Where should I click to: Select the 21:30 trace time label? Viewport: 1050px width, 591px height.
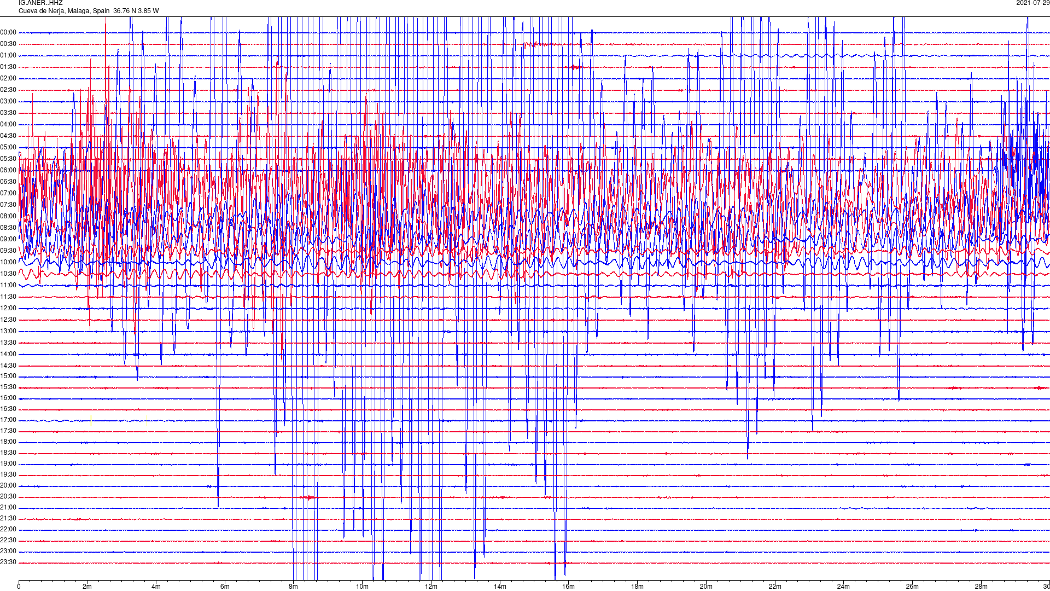click(x=8, y=519)
